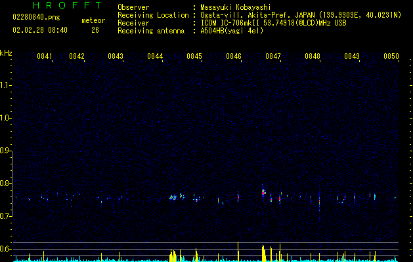The width and height of the screenshot is (413, 262).
Task: Click the bright meteor echo cluster after 0844
Action: pos(173,197)
